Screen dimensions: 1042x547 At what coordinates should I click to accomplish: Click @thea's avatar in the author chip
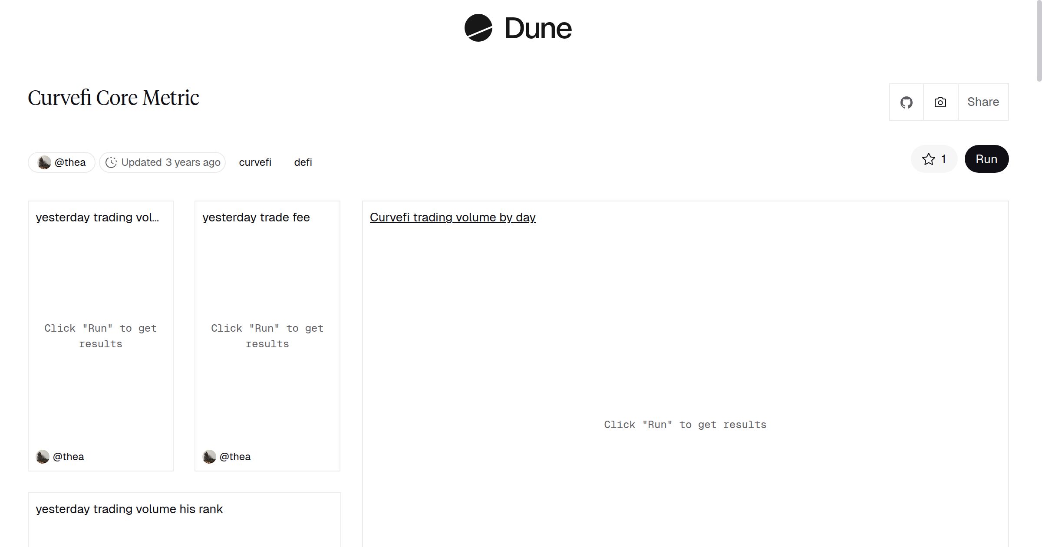pyautogui.click(x=44, y=162)
